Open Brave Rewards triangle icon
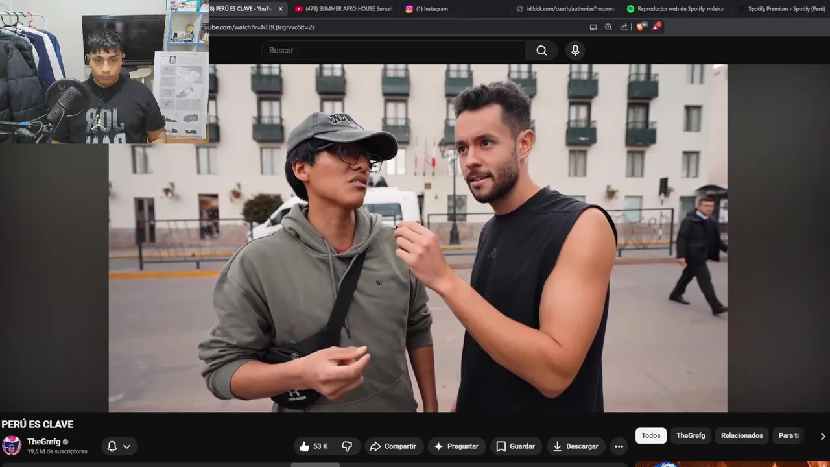Screen dimensions: 830x467 (657, 27)
